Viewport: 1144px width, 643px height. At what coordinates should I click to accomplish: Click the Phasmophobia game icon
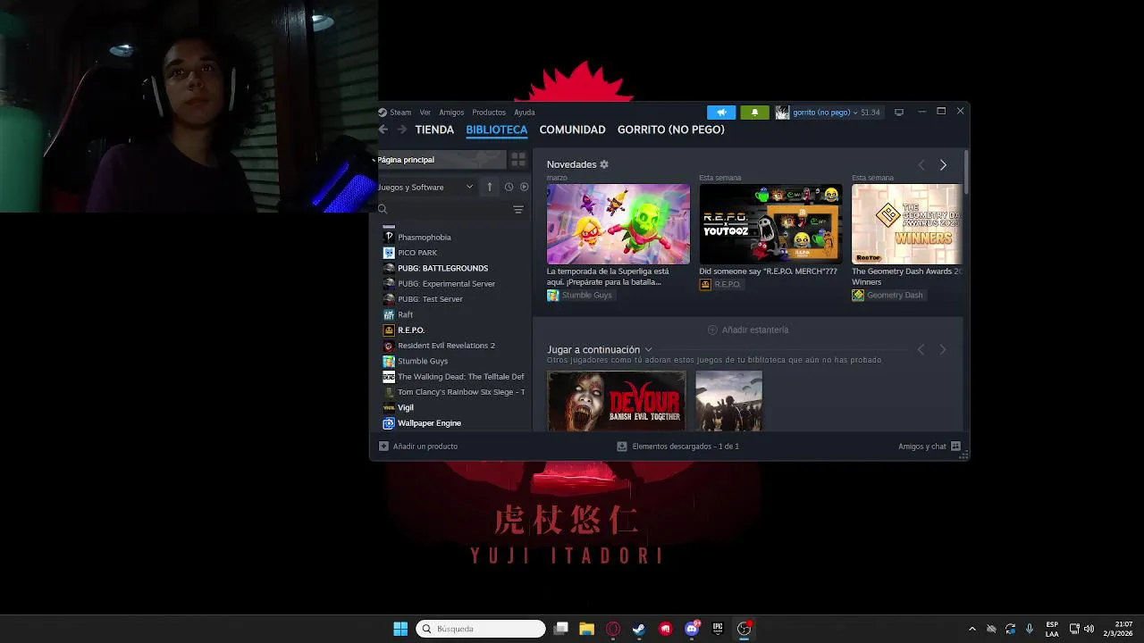click(389, 238)
